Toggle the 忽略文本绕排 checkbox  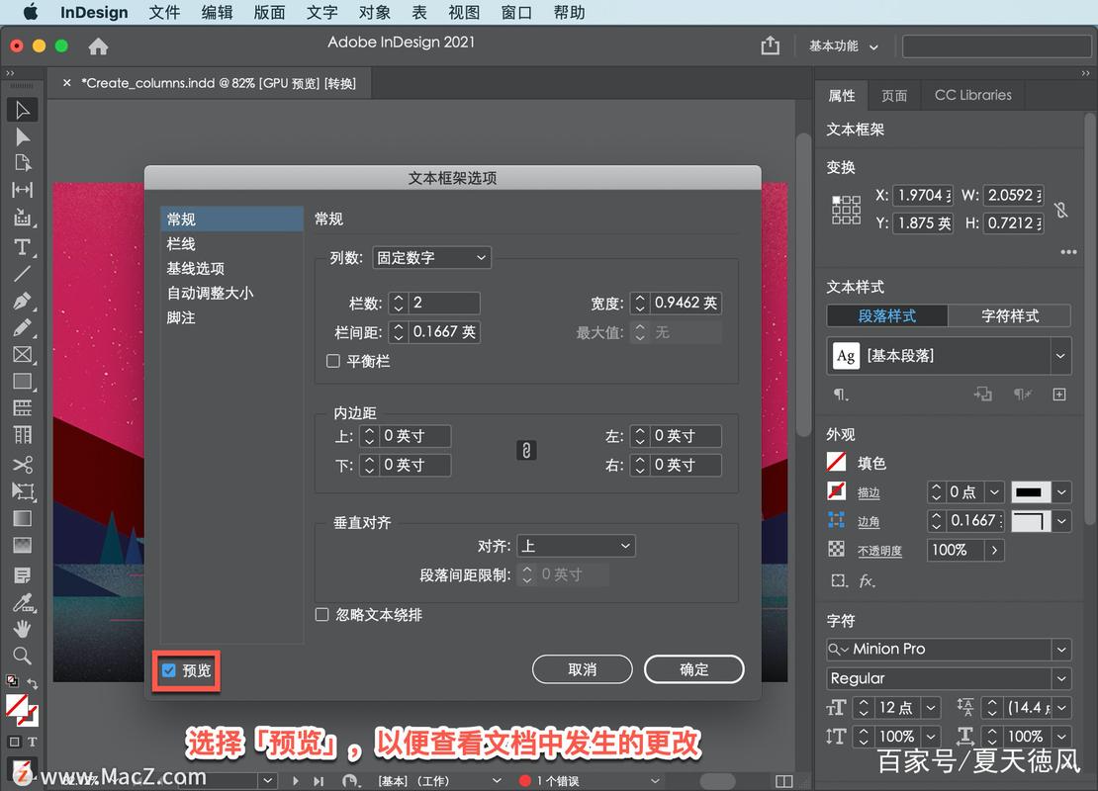point(321,614)
